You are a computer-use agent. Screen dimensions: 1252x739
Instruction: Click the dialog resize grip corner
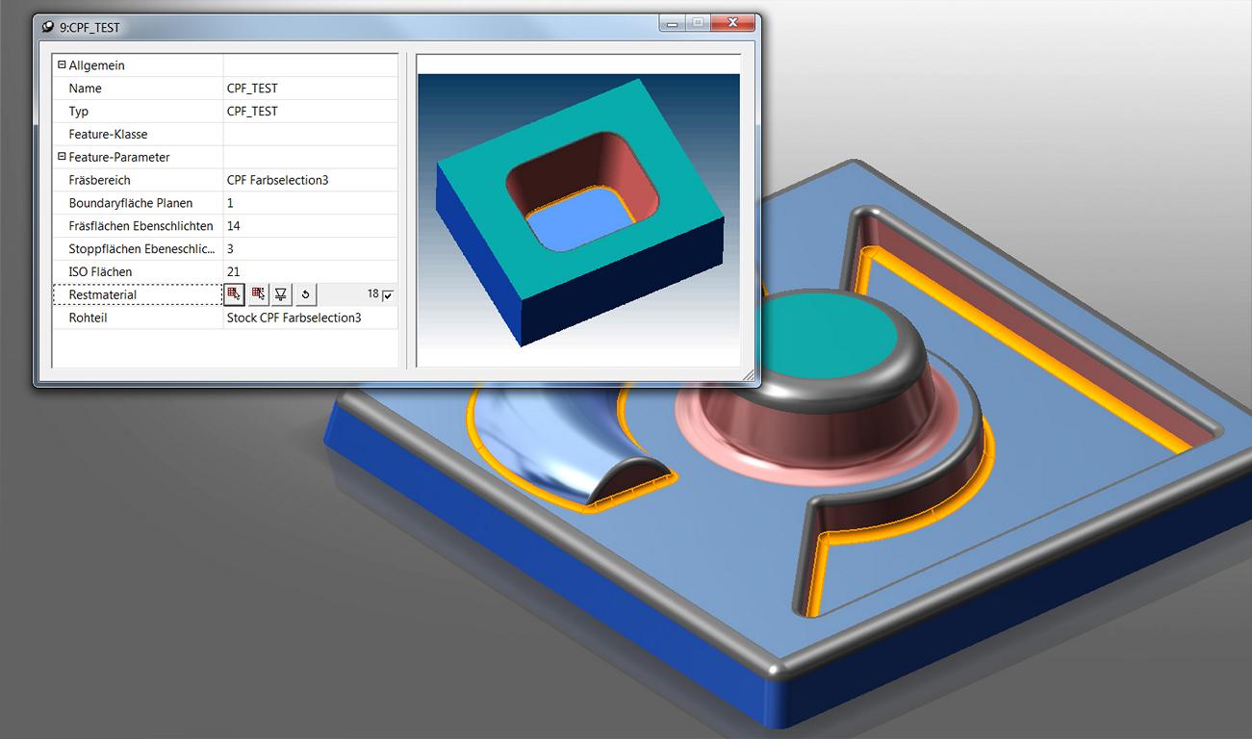(x=749, y=375)
